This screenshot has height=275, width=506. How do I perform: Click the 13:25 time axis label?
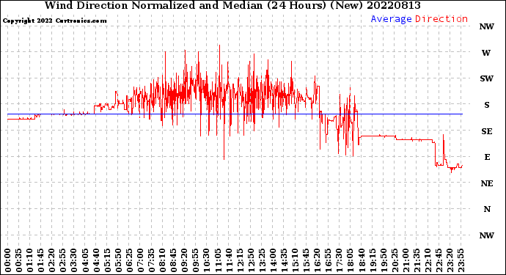click(x=261, y=260)
